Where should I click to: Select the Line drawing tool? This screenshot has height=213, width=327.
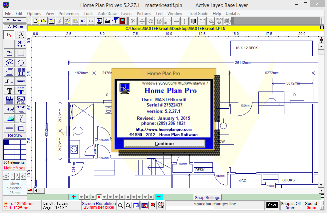coord(9,44)
